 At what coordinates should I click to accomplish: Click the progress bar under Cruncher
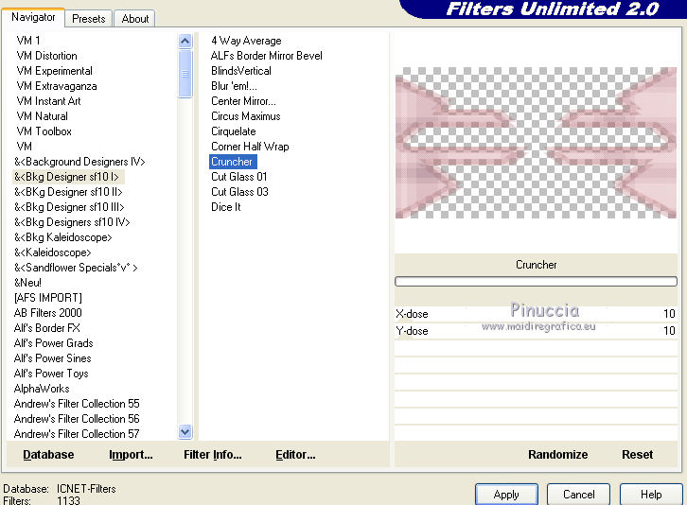coord(536,281)
